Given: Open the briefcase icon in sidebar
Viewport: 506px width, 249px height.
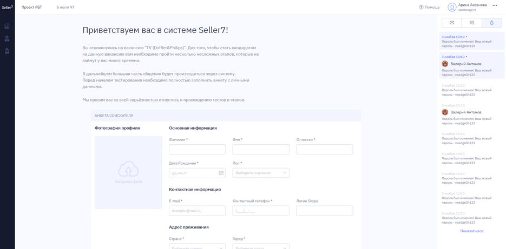Looking at the screenshot, I should (x=7, y=51).
